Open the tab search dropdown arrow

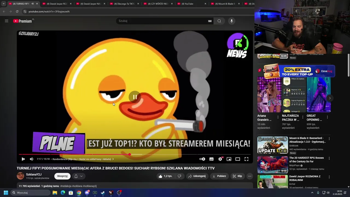pyautogui.click(x=4, y=4)
